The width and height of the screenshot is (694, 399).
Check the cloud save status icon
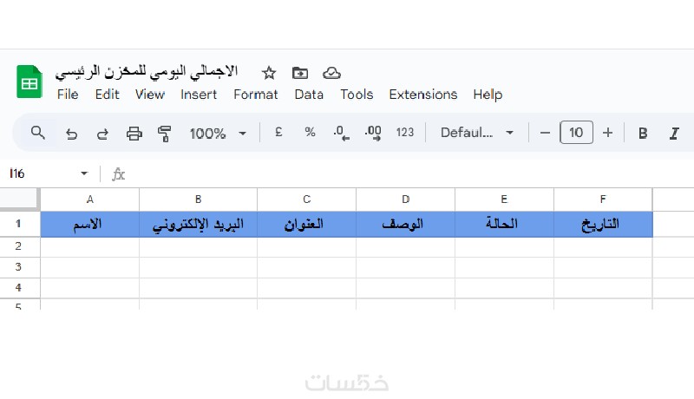point(331,72)
